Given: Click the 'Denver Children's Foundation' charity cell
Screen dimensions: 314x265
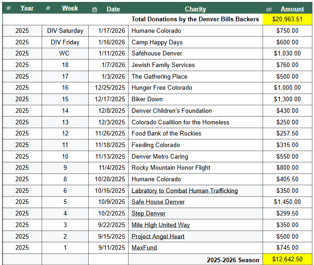Looking at the screenshot, I should (x=196, y=111).
